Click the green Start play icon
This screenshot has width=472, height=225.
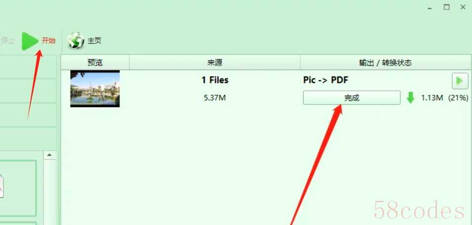(30, 40)
